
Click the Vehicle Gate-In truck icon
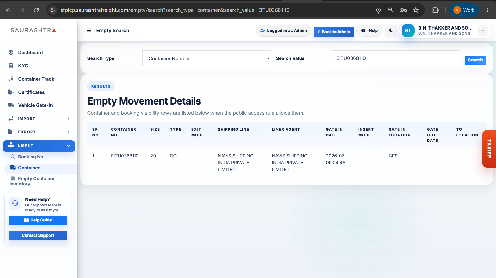(x=11, y=105)
